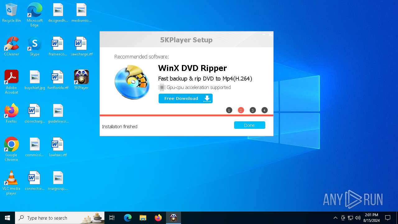Open the taskbar clock and calendar
The width and height of the screenshot is (398, 224).
tap(371, 218)
